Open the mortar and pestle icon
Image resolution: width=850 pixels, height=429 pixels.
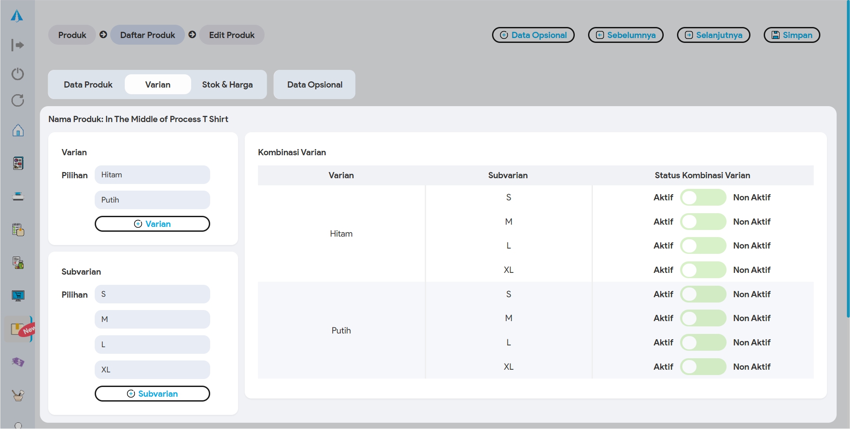(x=18, y=395)
